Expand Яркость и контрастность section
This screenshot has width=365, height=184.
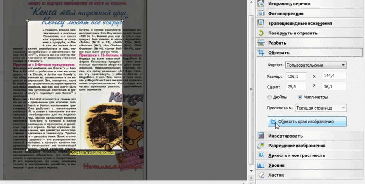[309, 155]
